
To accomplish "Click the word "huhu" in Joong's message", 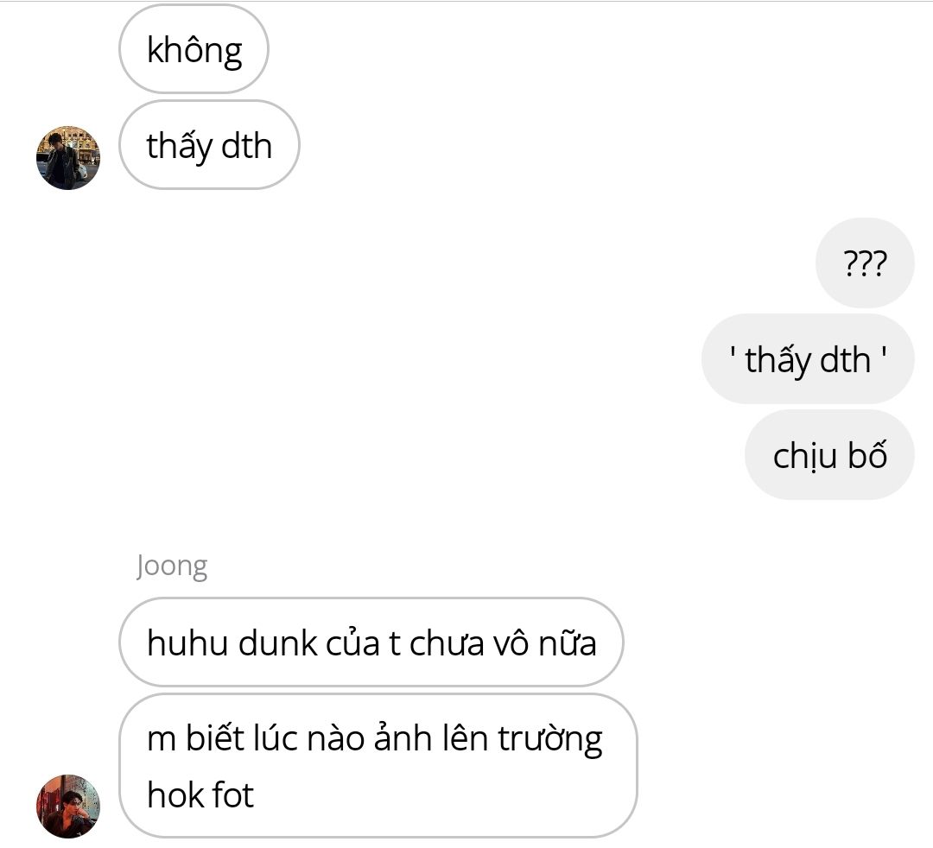I will pyautogui.click(x=187, y=643).
